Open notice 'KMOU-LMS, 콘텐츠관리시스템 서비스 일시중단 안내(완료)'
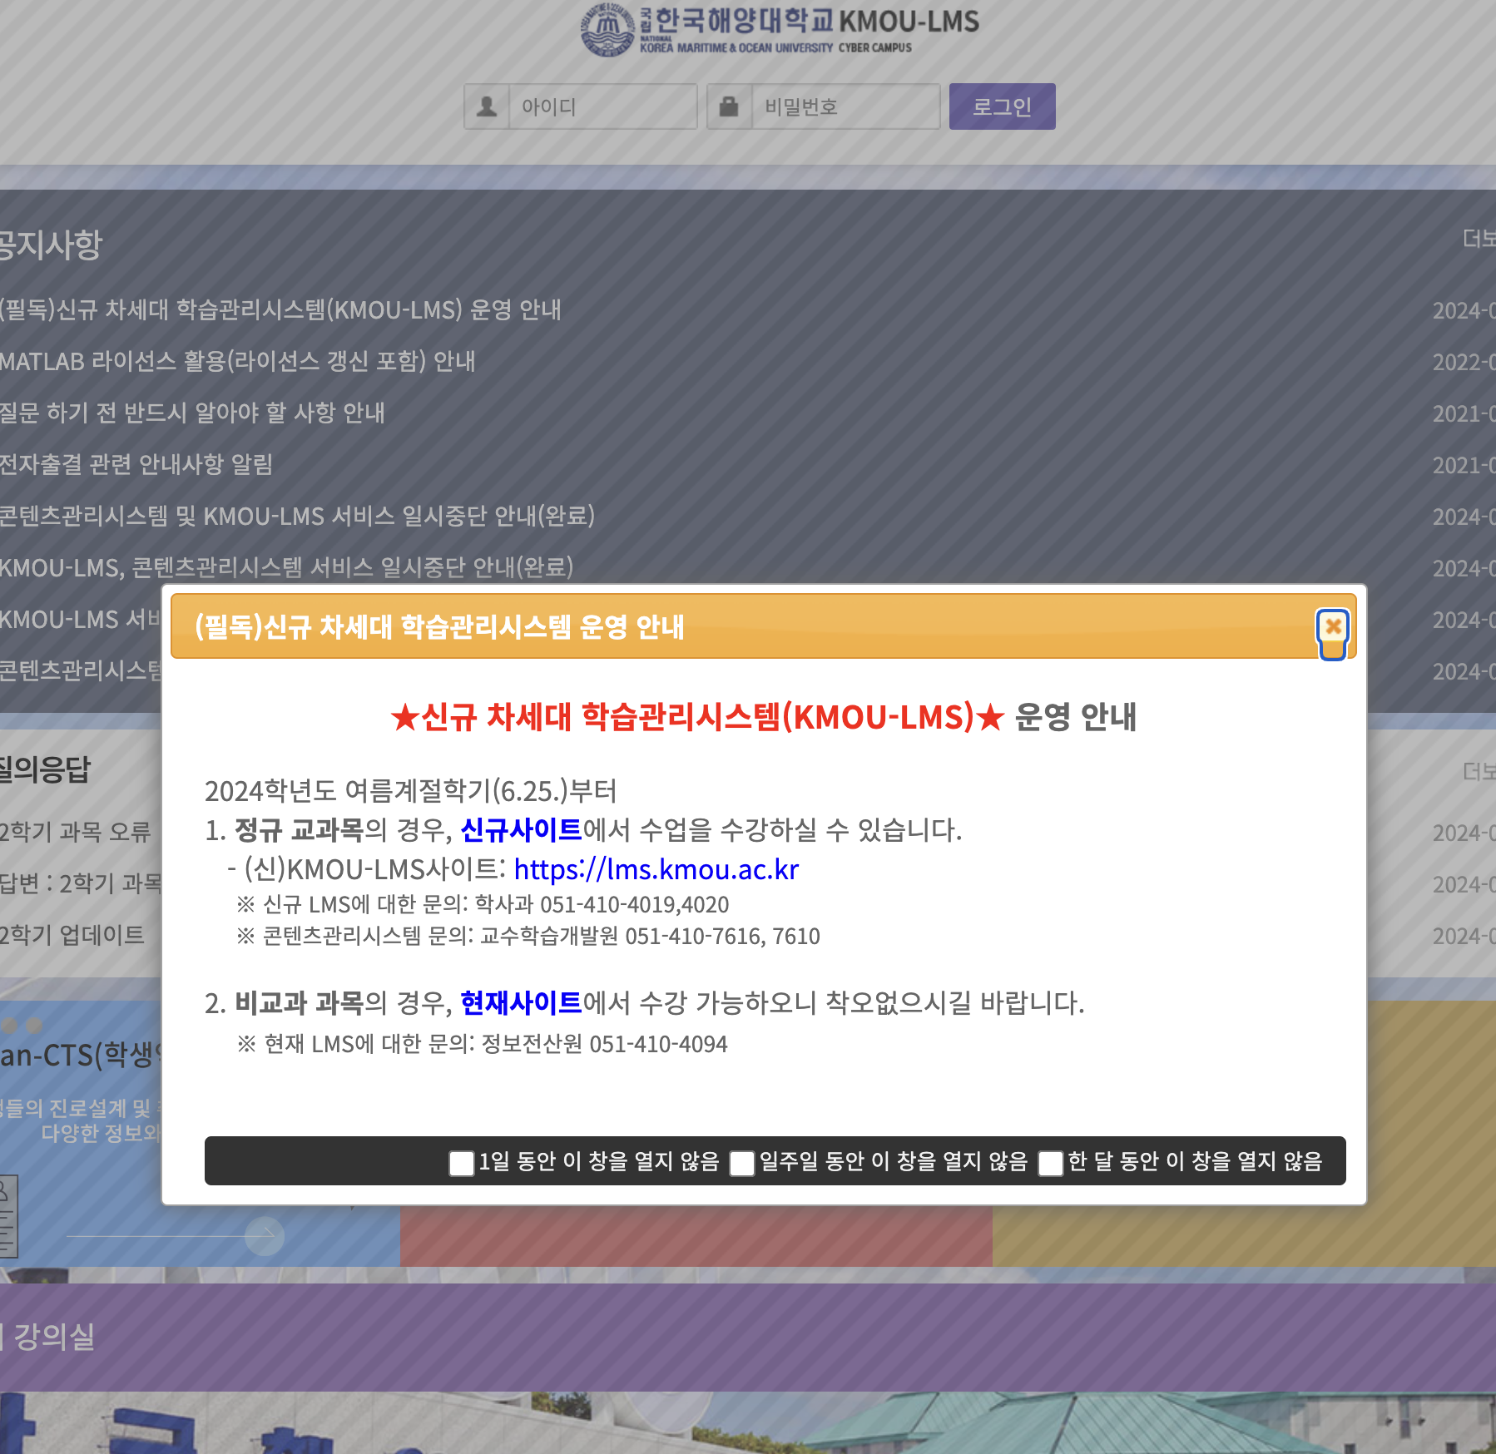 [x=286, y=567]
